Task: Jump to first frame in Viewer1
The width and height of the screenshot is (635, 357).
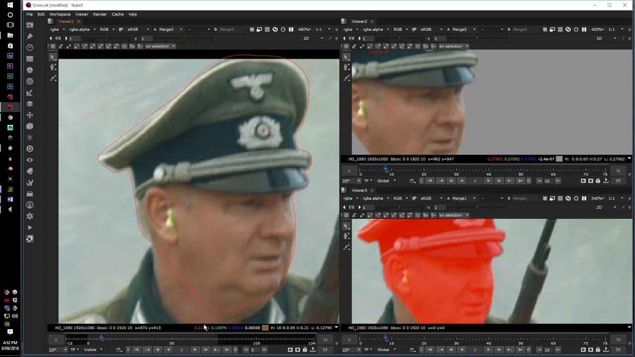Action: [136, 350]
